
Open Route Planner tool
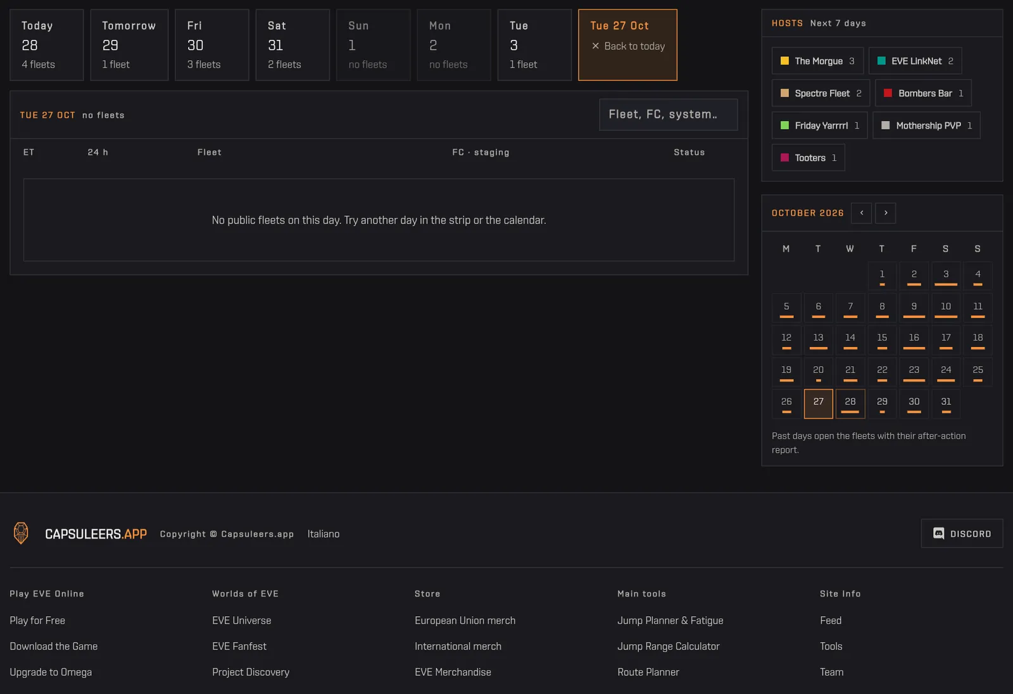coord(648,672)
